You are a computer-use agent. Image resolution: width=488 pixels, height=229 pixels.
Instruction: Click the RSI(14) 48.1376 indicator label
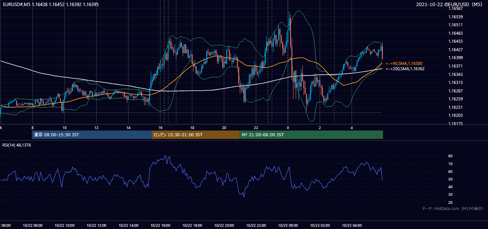point(17,145)
